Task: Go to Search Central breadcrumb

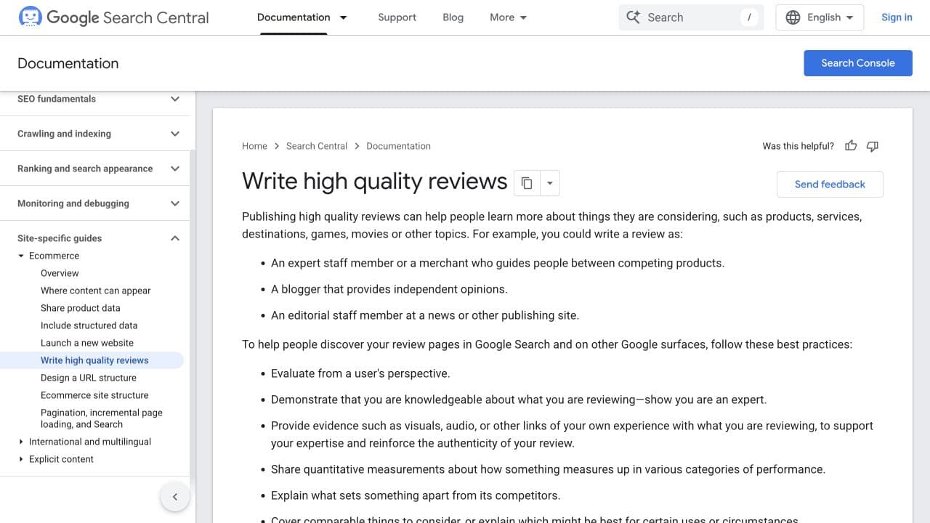Action: pos(317,146)
